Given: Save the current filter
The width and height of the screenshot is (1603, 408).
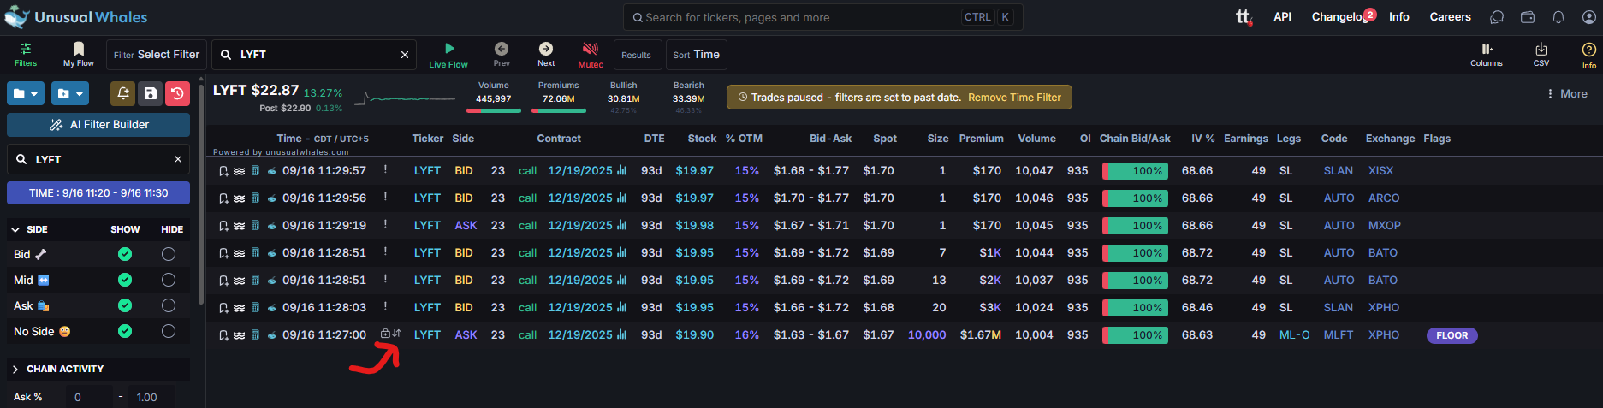Looking at the screenshot, I should click(x=151, y=93).
